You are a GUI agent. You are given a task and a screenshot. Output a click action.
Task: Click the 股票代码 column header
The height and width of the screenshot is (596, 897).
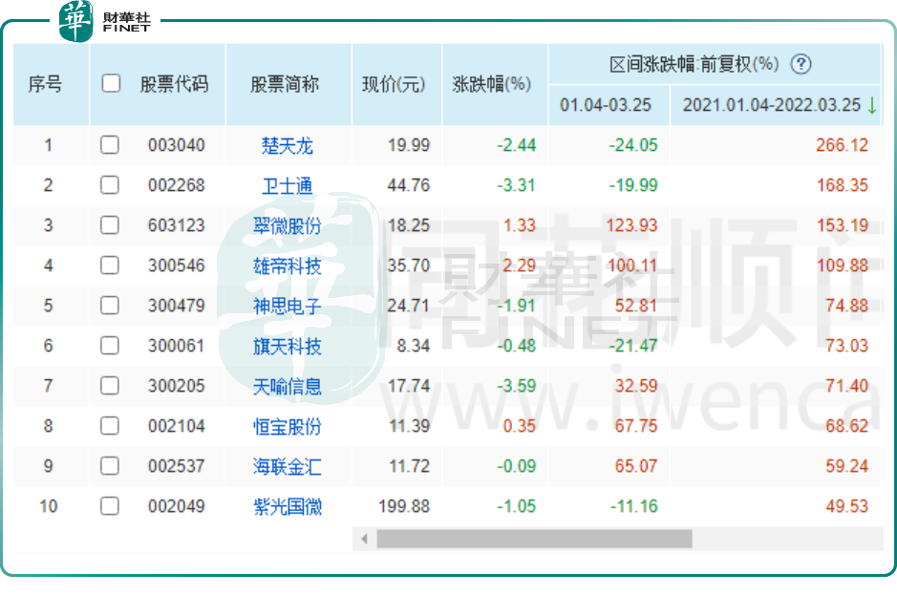[175, 84]
